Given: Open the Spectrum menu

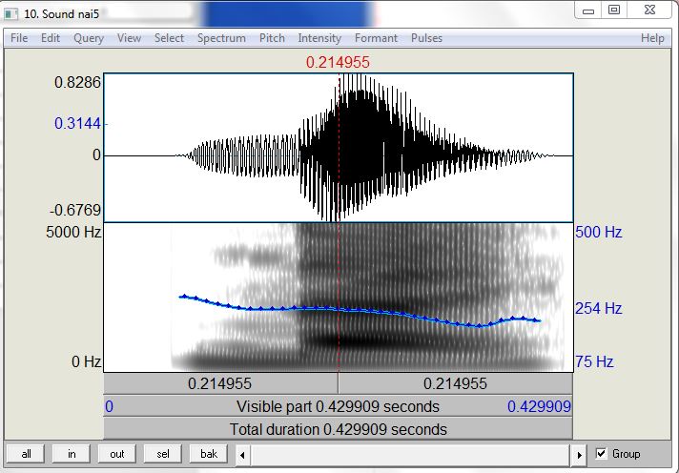Looking at the screenshot, I should (221, 38).
